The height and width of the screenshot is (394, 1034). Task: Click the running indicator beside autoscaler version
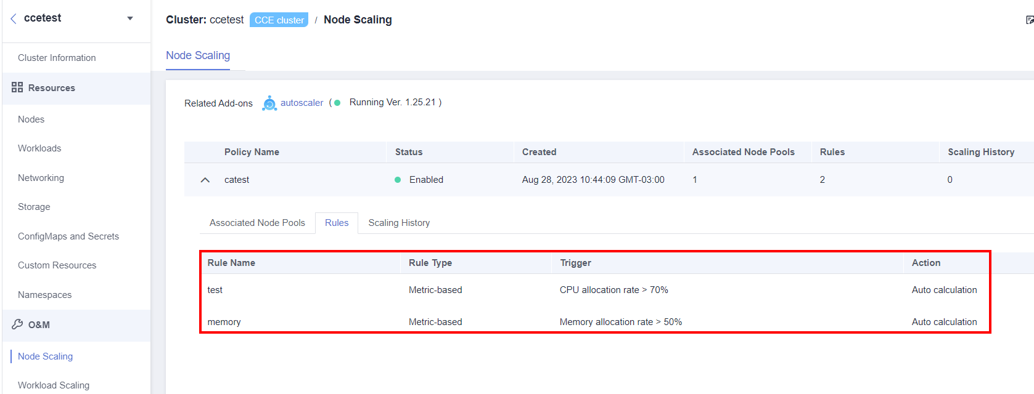tap(337, 102)
